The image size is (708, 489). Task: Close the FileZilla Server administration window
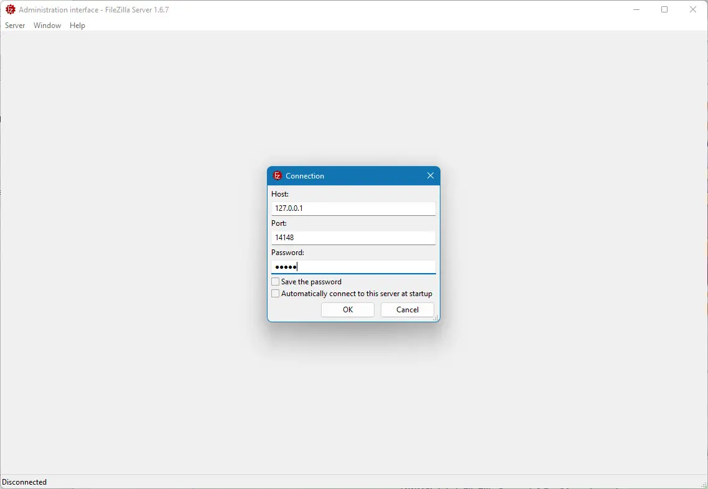pyautogui.click(x=692, y=9)
